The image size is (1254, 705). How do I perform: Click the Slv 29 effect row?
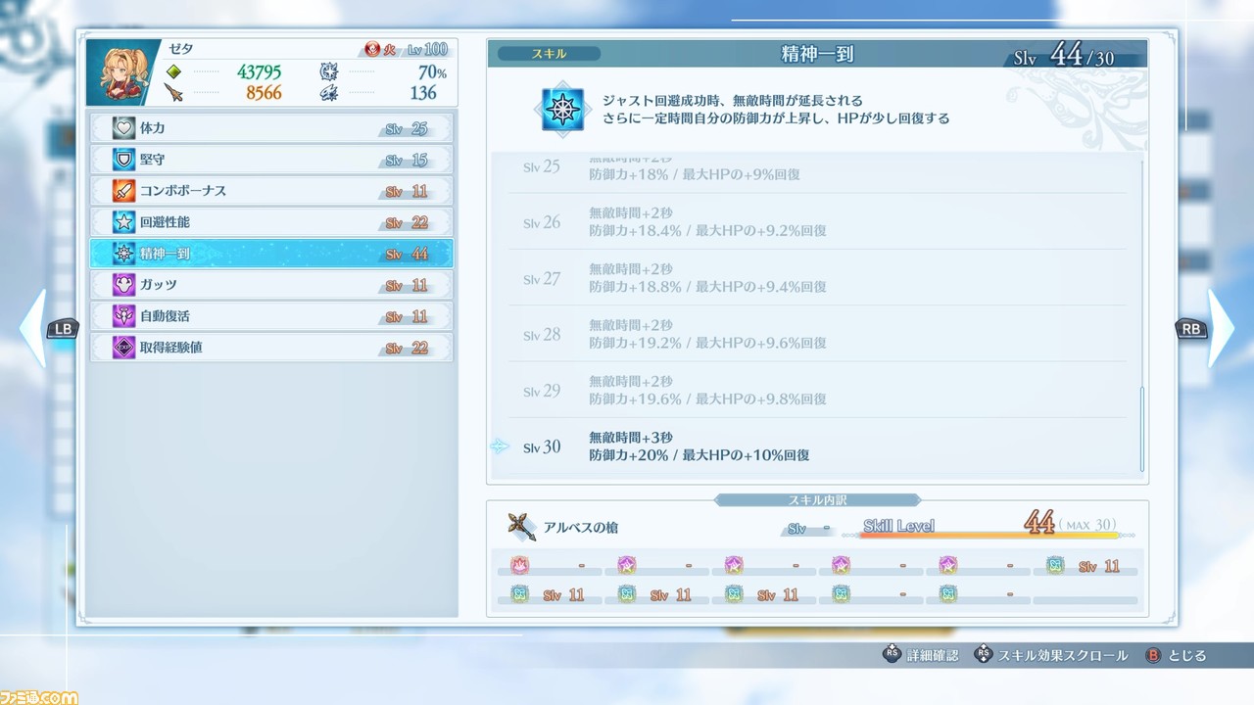[x=817, y=390]
